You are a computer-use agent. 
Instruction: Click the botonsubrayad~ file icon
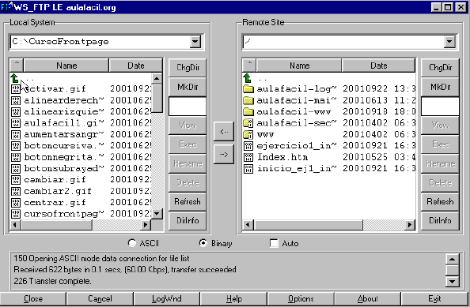coord(16,168)
